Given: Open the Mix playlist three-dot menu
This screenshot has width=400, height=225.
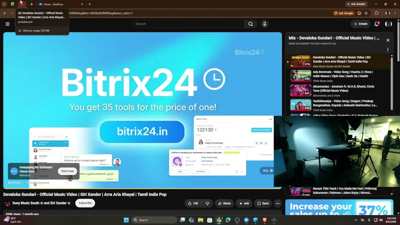Looking at the screenshot, I should [388, 50].
